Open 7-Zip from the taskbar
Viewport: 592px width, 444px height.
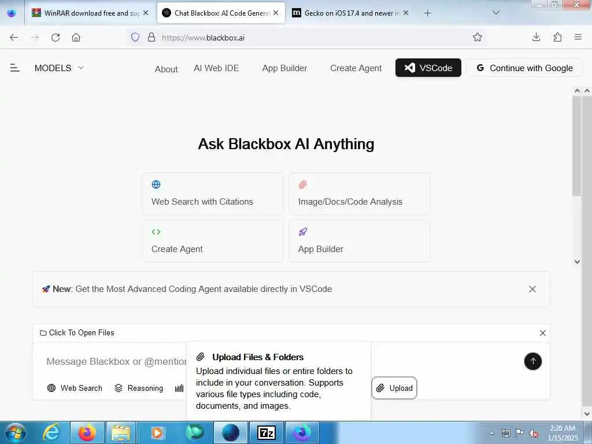(266, 432)
